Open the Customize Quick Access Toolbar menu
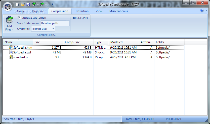210x124 pixels. pos(52,5)
